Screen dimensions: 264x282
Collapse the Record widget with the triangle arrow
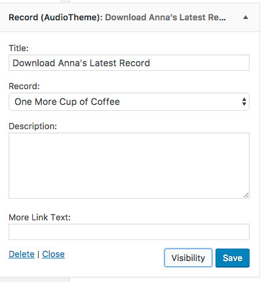coord(246,17)
